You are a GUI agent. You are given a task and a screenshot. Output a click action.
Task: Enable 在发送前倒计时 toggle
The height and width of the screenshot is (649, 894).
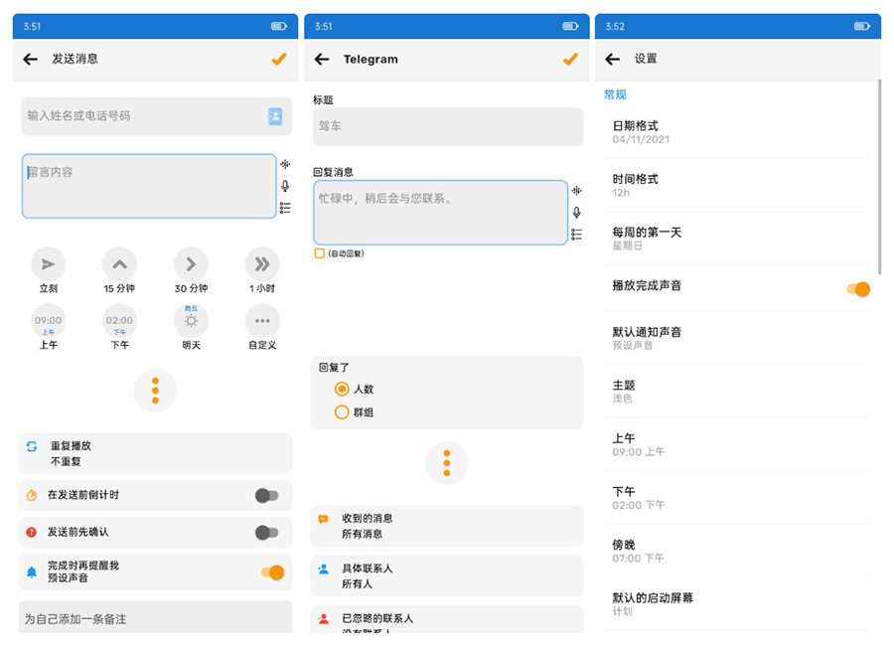pos(266,495)
